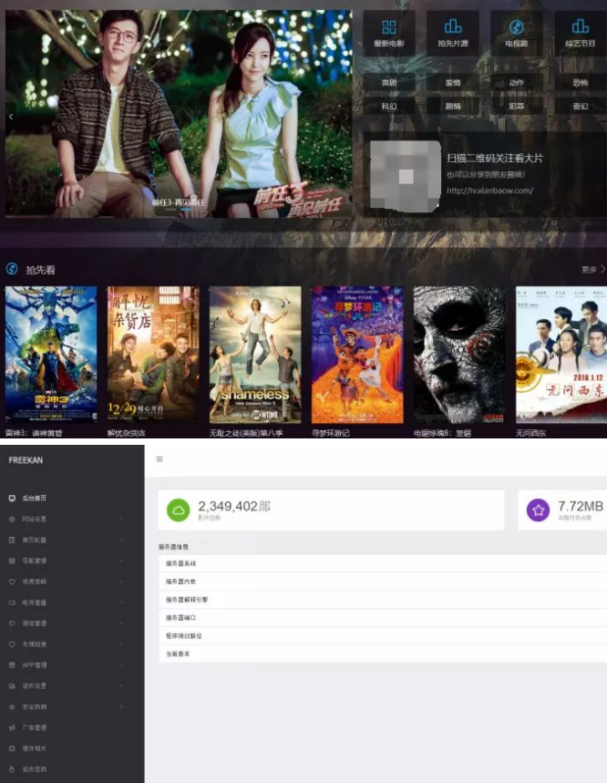Expand the 首页轮播 chevron

click(x=122, y=540)
